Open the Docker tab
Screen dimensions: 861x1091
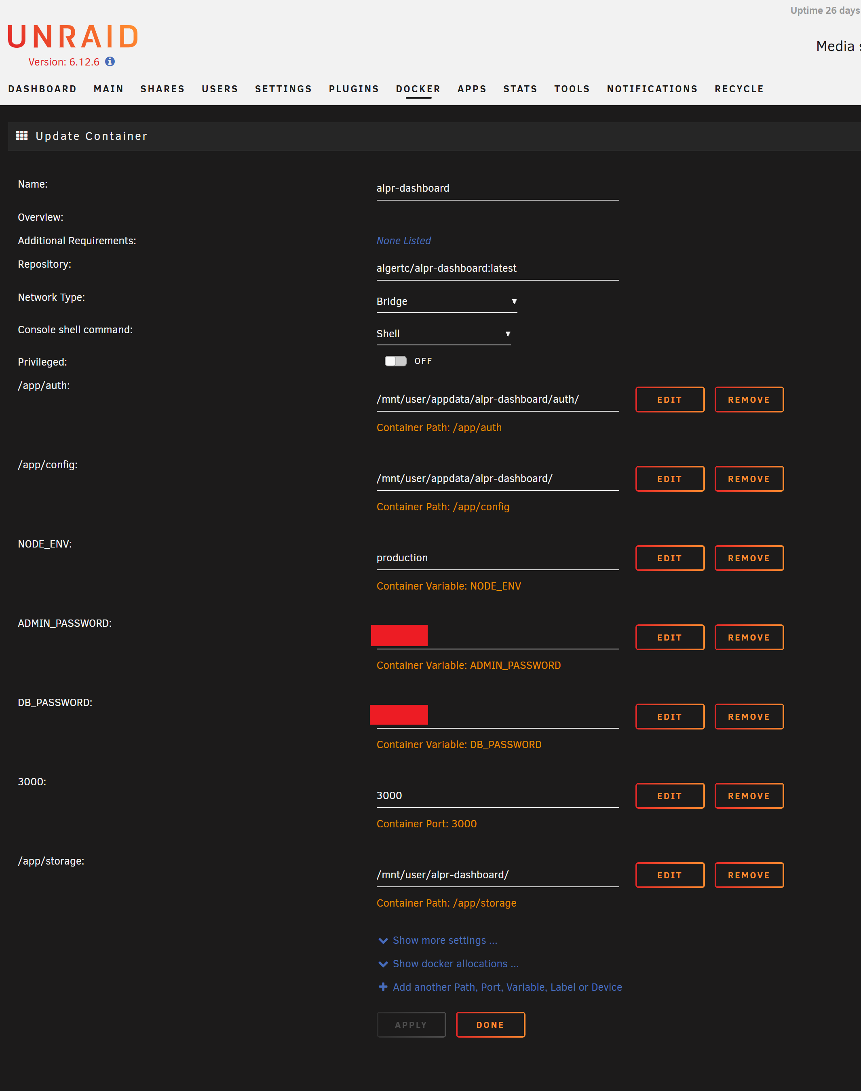[x=418, y=89]
